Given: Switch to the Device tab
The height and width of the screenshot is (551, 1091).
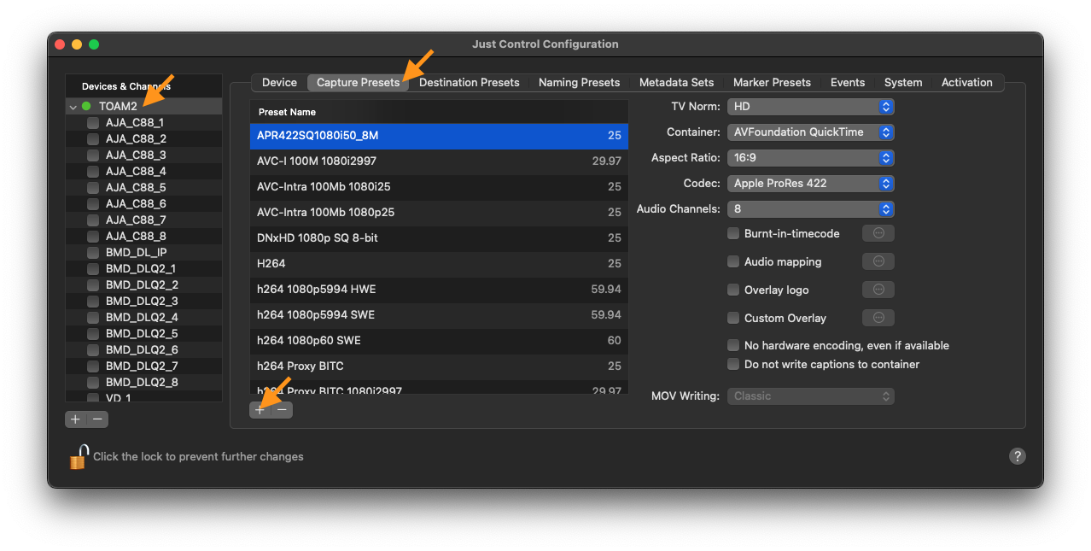Looking at the screenshot, I should 279,83.
